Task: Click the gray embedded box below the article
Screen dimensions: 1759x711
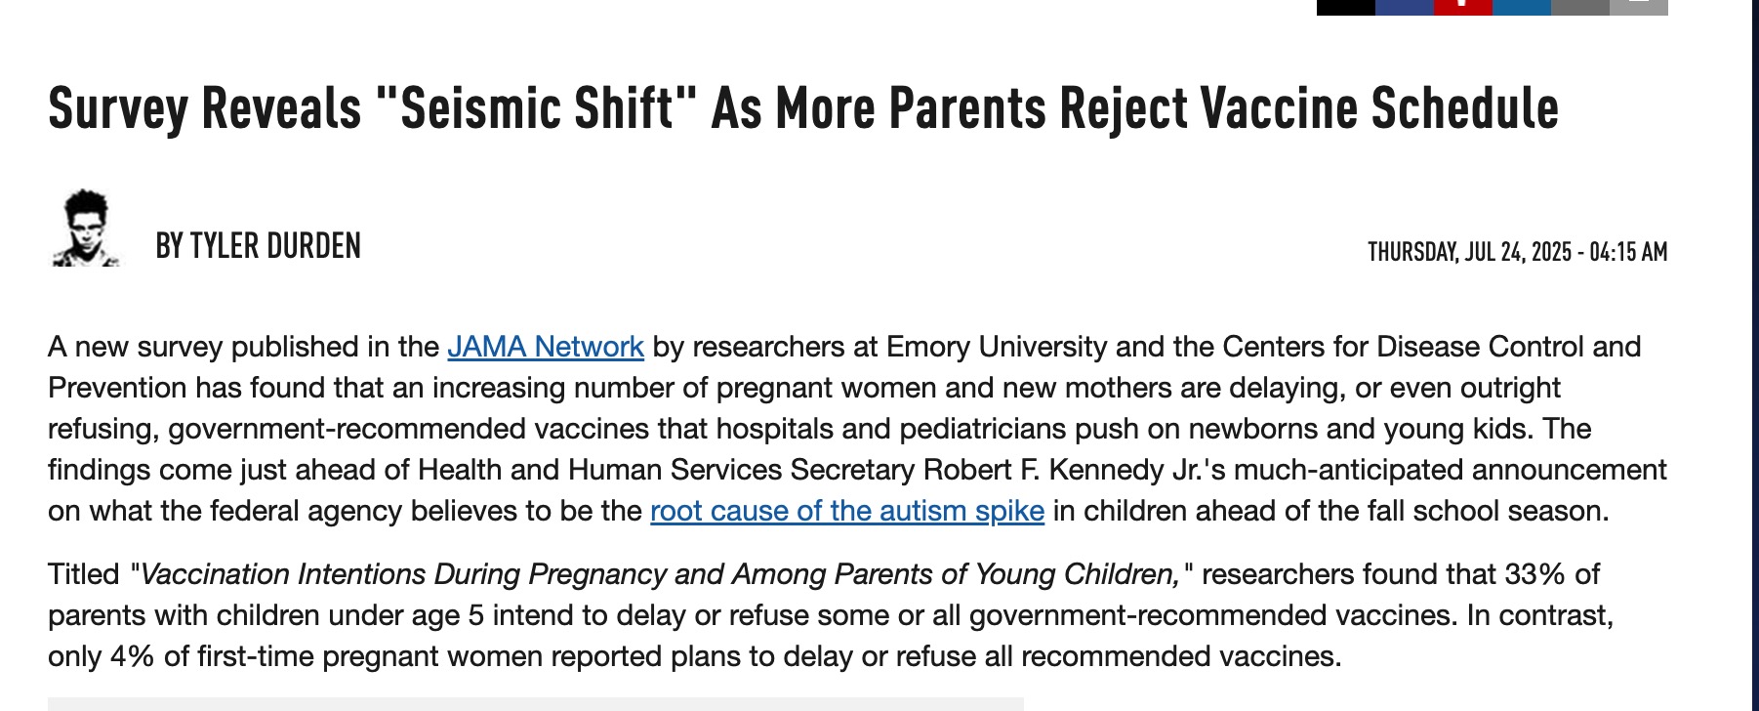Action: pyautogui.click(x=536, y=704)
